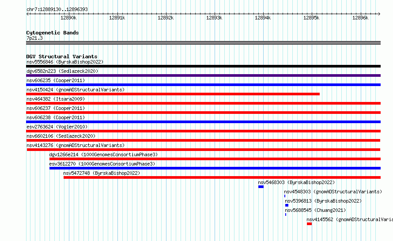Screen dimensions: 393x241
Task: Click the right arrowhead of the ruler
Action: coord(379,14)
